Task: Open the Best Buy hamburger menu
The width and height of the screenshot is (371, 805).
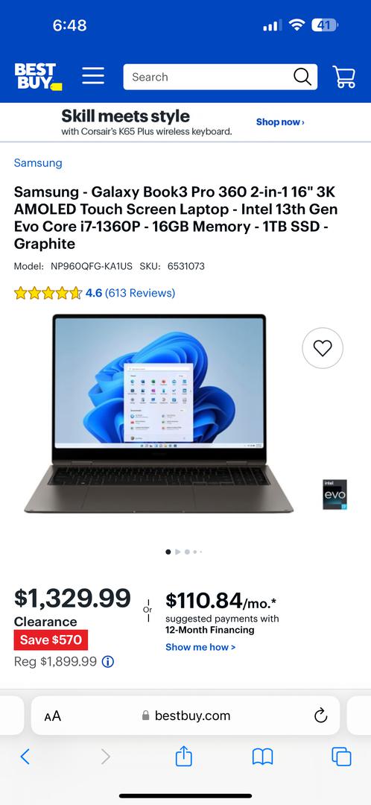Action: [x=93, y=77]
